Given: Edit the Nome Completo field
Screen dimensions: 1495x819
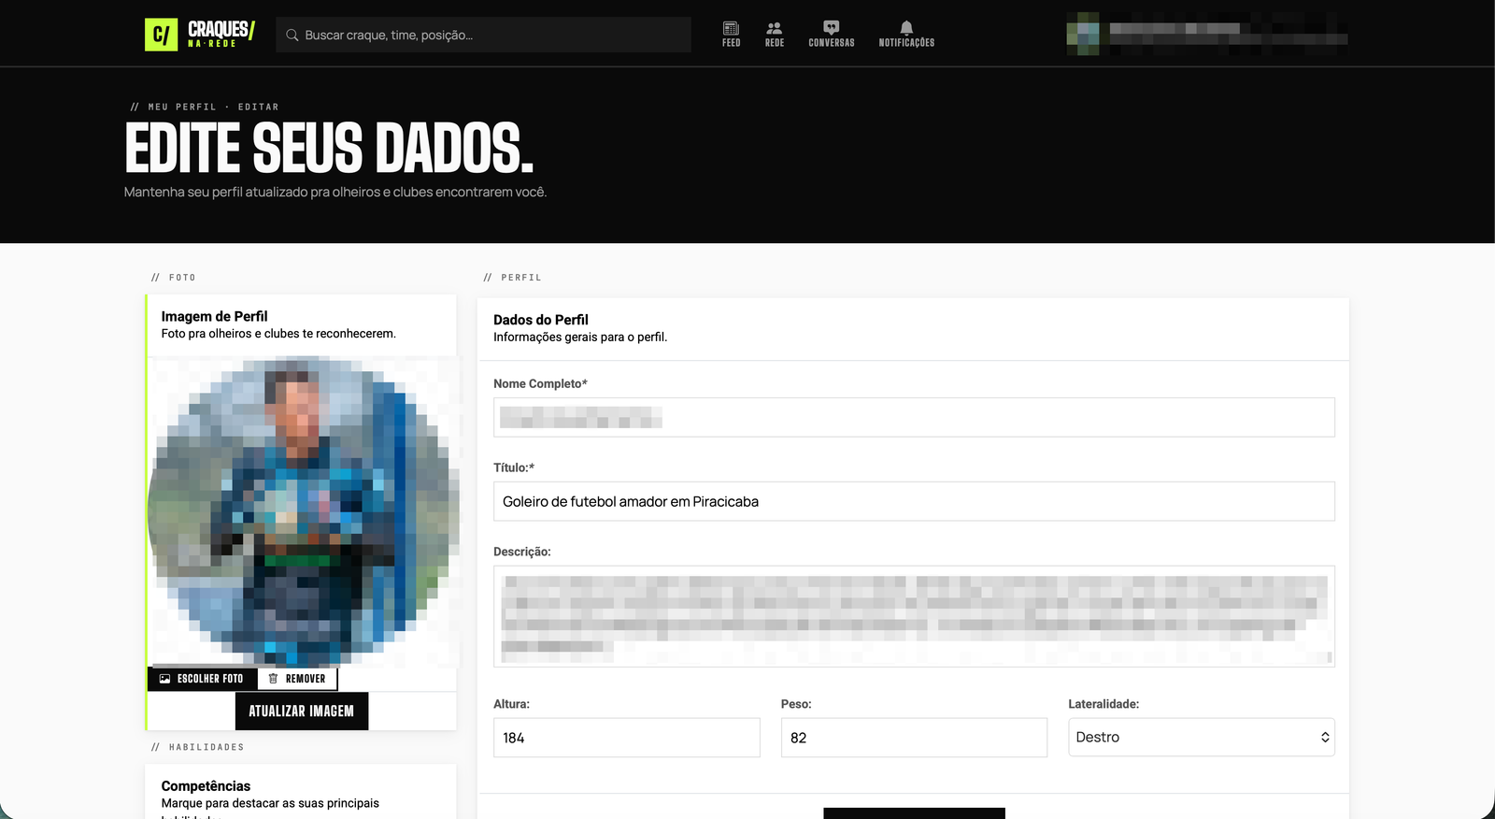Looking at the screenshot, I should coord(914,417).
